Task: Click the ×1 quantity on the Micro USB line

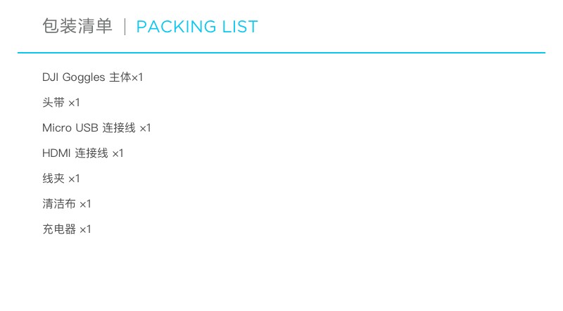Action: point(145,128)
